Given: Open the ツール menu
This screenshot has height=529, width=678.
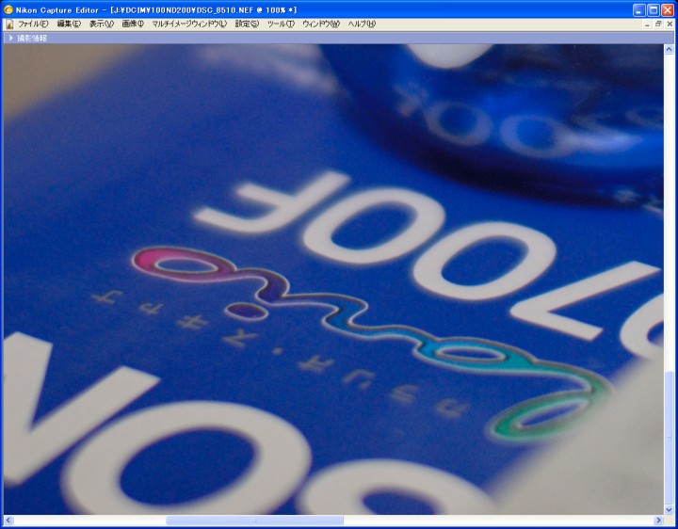Looking at the screenshot, I should pos(281,24).
